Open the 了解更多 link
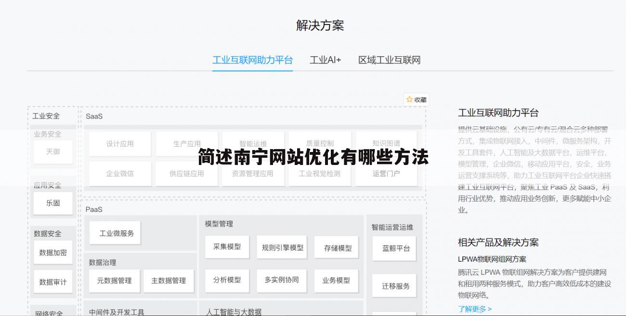The width and height of the screenshot is (626, 316). [474, 307]
